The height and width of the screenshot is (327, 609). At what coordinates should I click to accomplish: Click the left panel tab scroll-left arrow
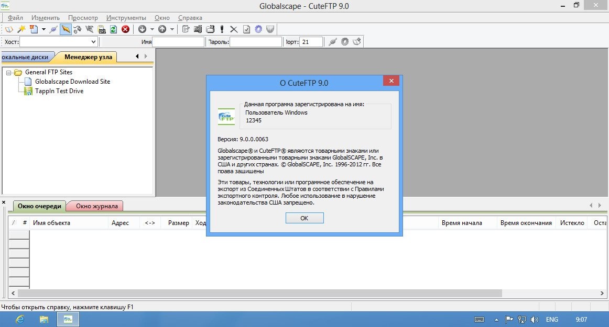coord(137,57)
